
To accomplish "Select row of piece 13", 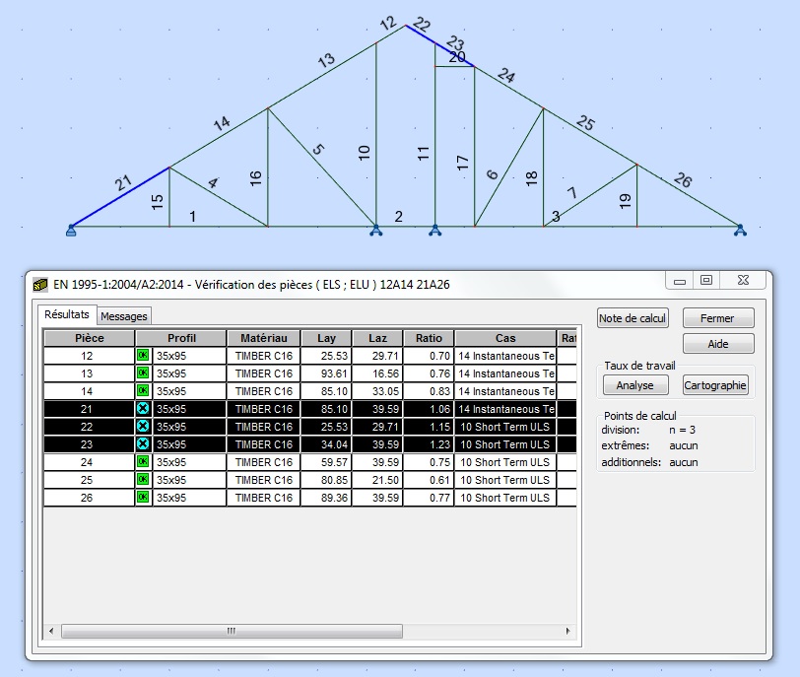I will click(310, 373).
